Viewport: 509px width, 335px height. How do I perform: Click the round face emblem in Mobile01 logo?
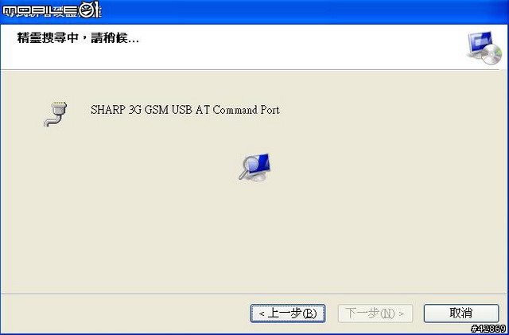click(88, 10)
